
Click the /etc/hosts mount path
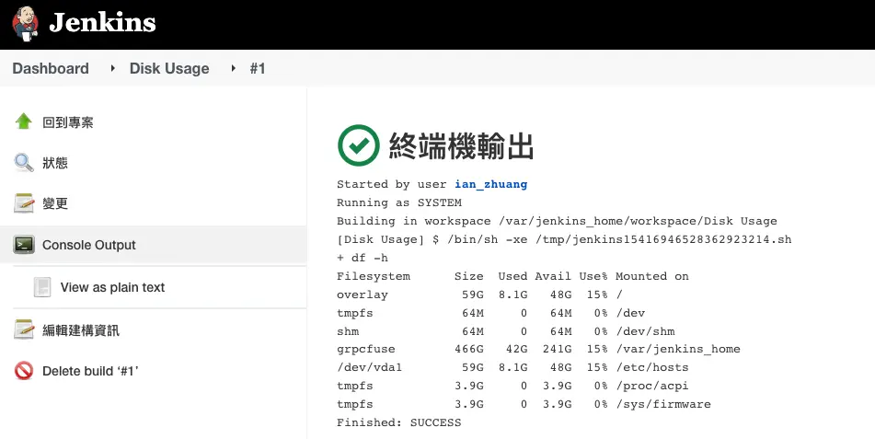click(x=651, y=367)
